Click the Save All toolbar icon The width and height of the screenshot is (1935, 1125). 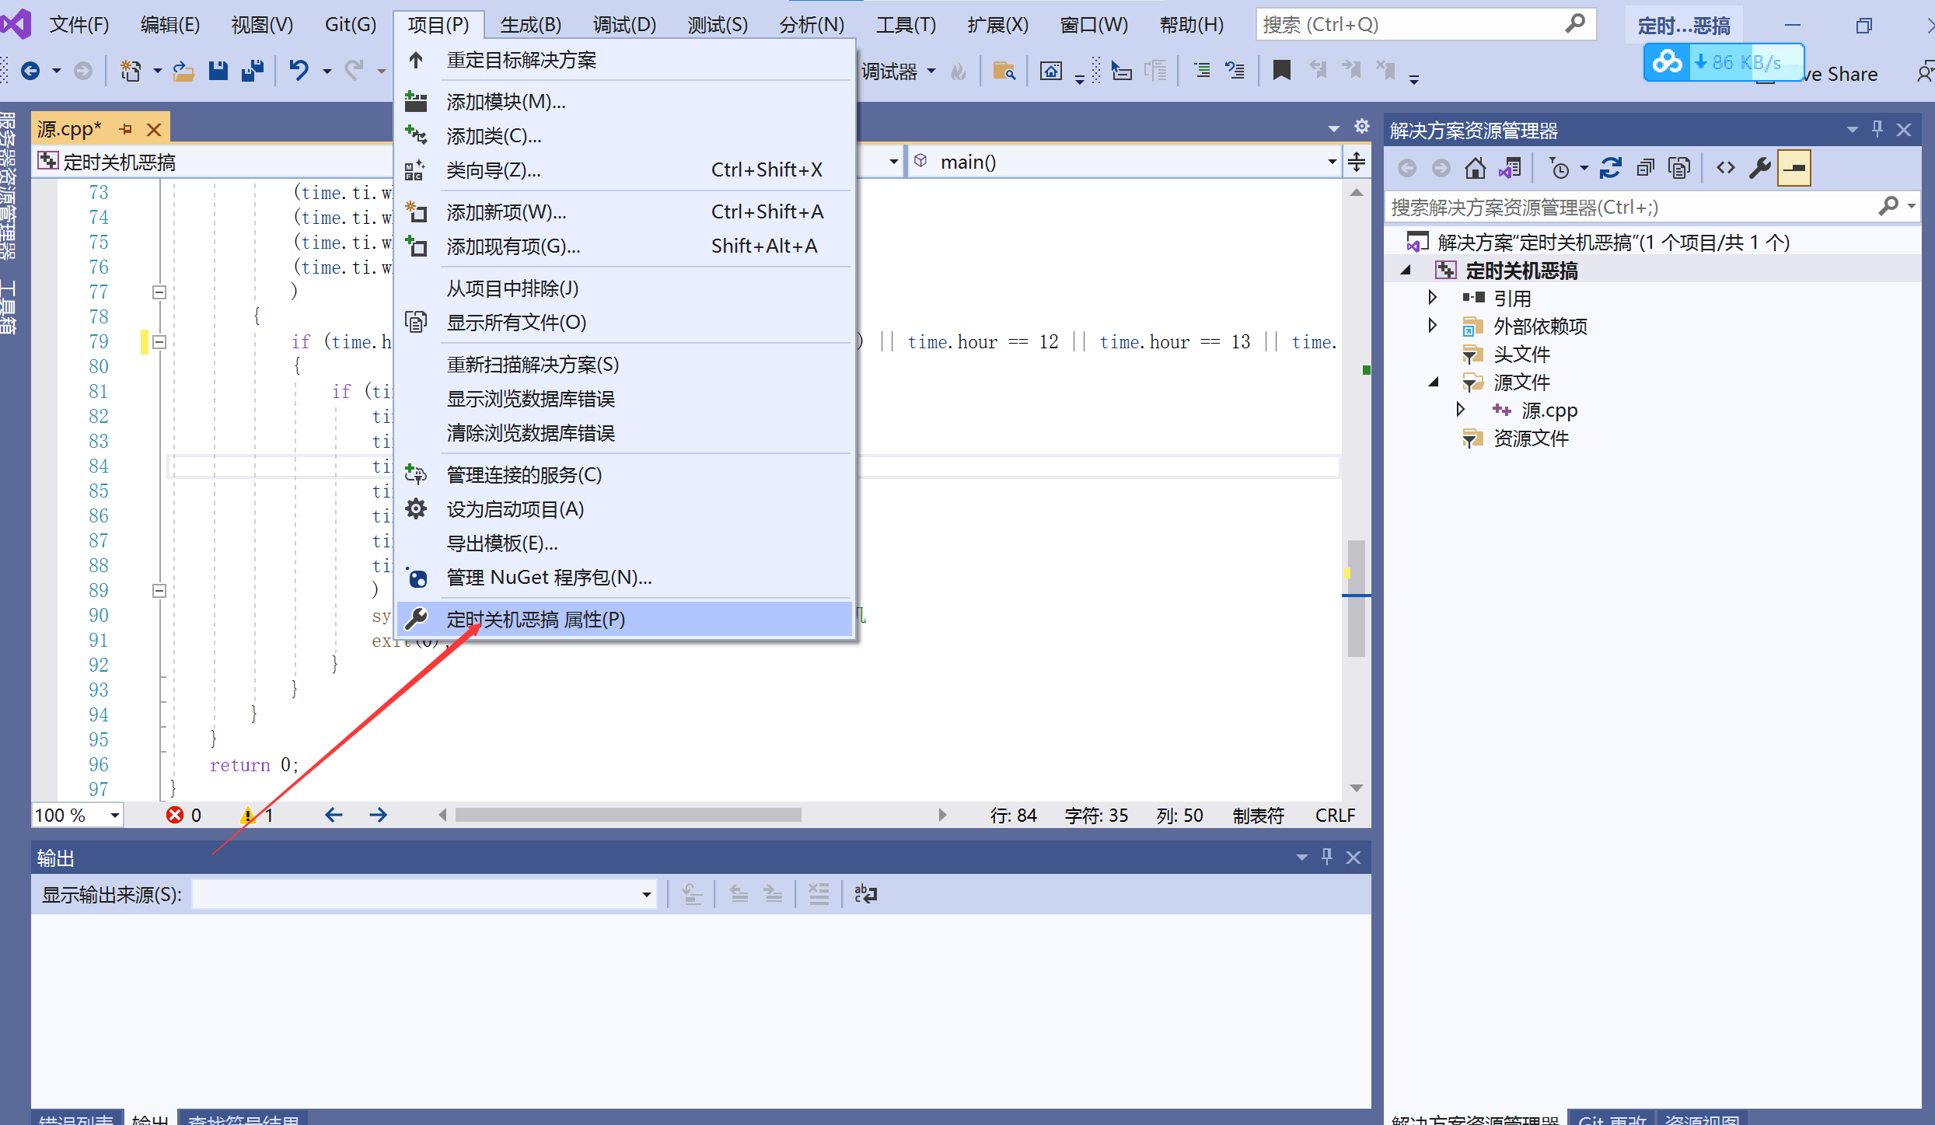253,72
